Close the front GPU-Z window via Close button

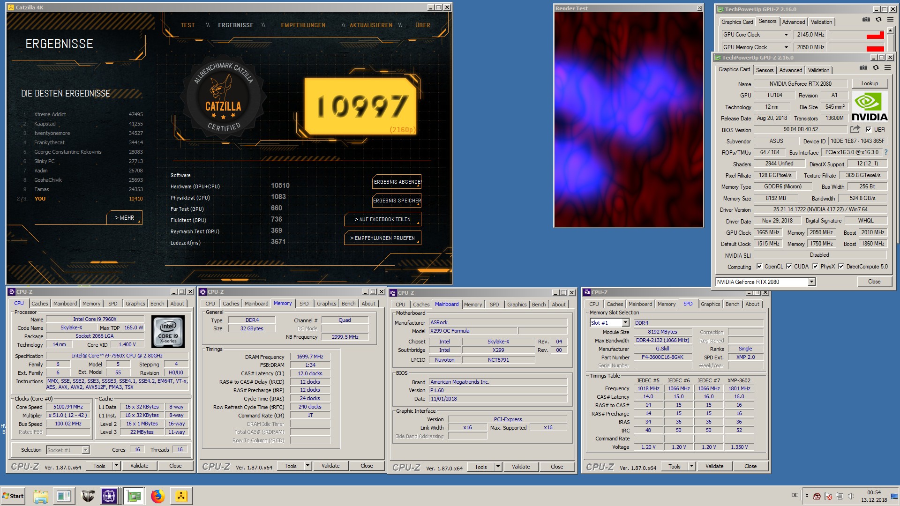[x=874, y=282]
